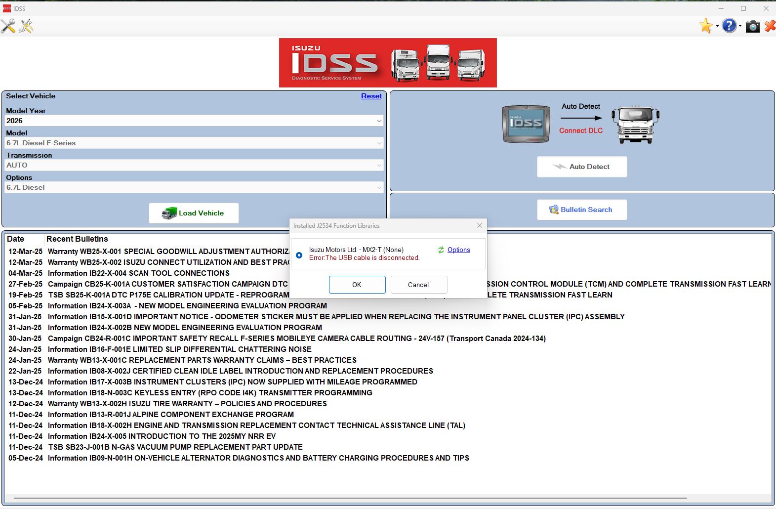Click the white truck image under Auto Detect
The height and width of the screenshot is (509, 776).
pos(635,124)
